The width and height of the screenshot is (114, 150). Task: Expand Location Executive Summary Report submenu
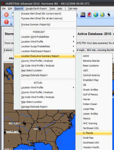(45, 56)
